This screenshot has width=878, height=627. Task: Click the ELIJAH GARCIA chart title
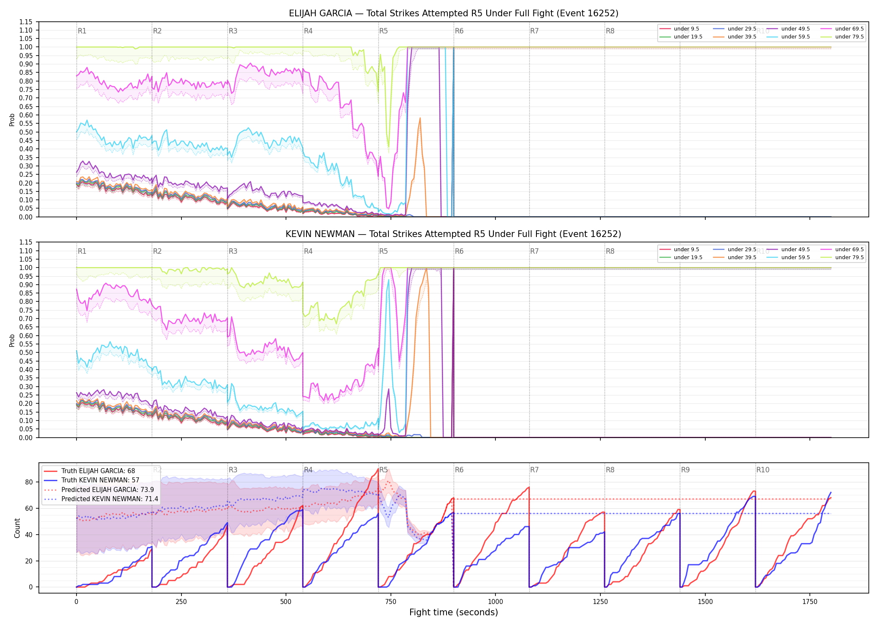click(454, 13)
